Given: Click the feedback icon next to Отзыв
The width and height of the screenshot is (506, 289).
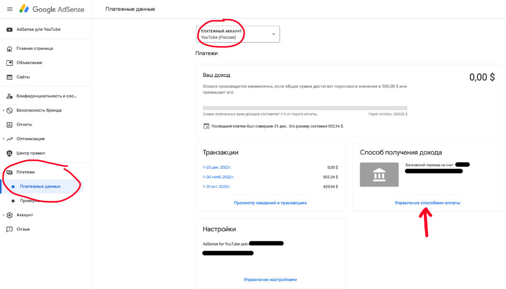Looking at the screenshot, I should [x=9, y=229].
